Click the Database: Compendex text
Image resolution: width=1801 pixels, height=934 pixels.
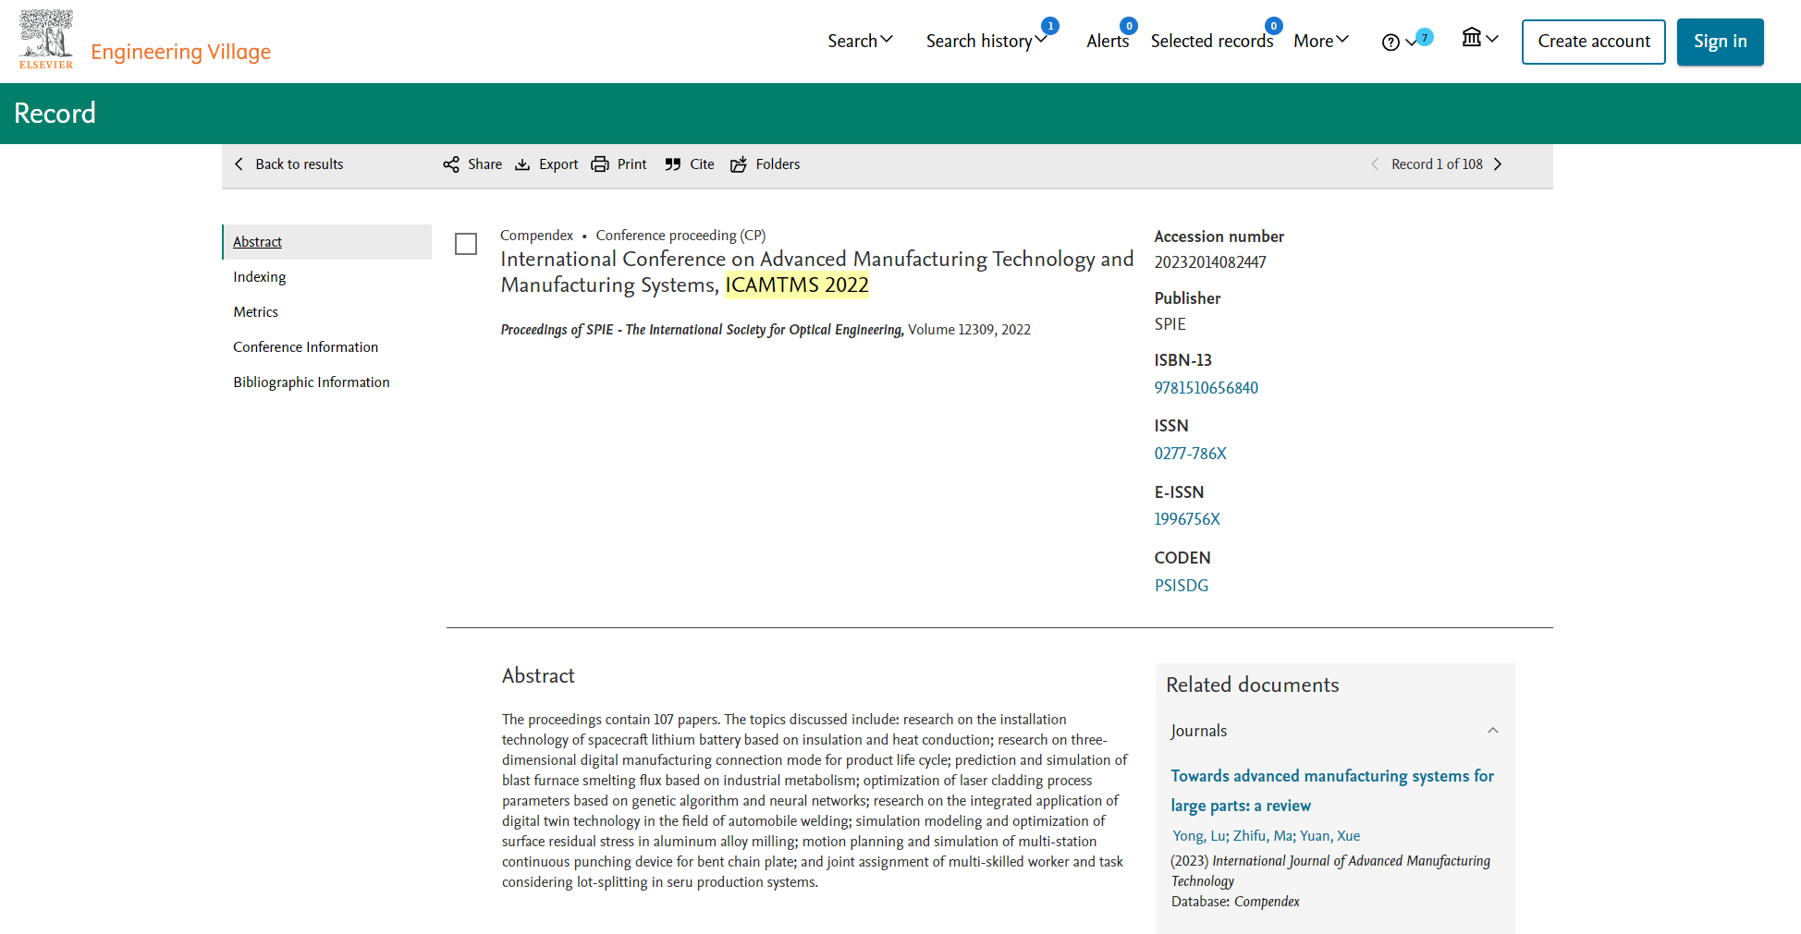point(1235,902)
